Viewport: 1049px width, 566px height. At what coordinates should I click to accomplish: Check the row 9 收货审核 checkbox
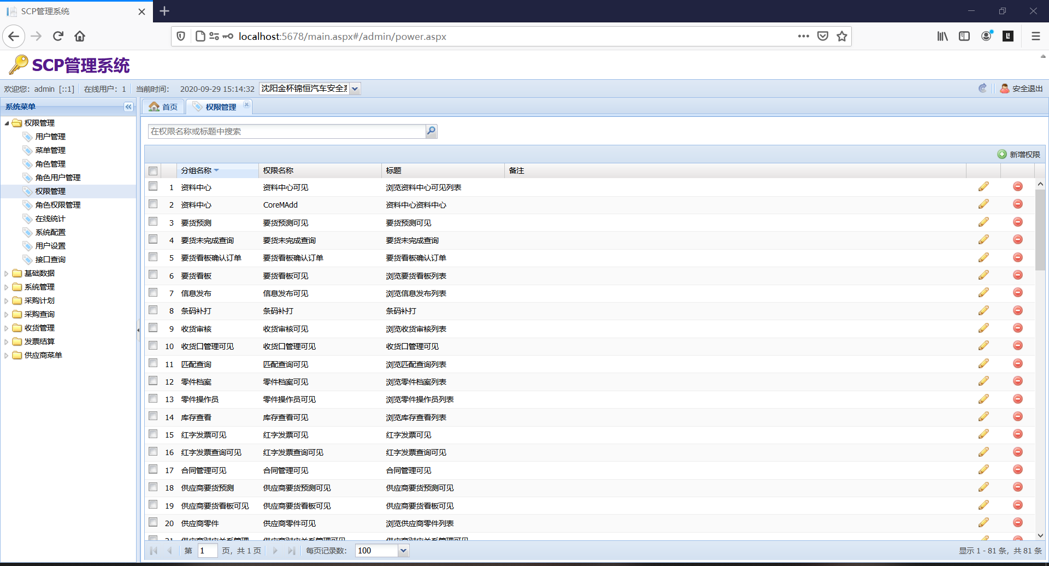pyautogui.click(x=153, y=328)
